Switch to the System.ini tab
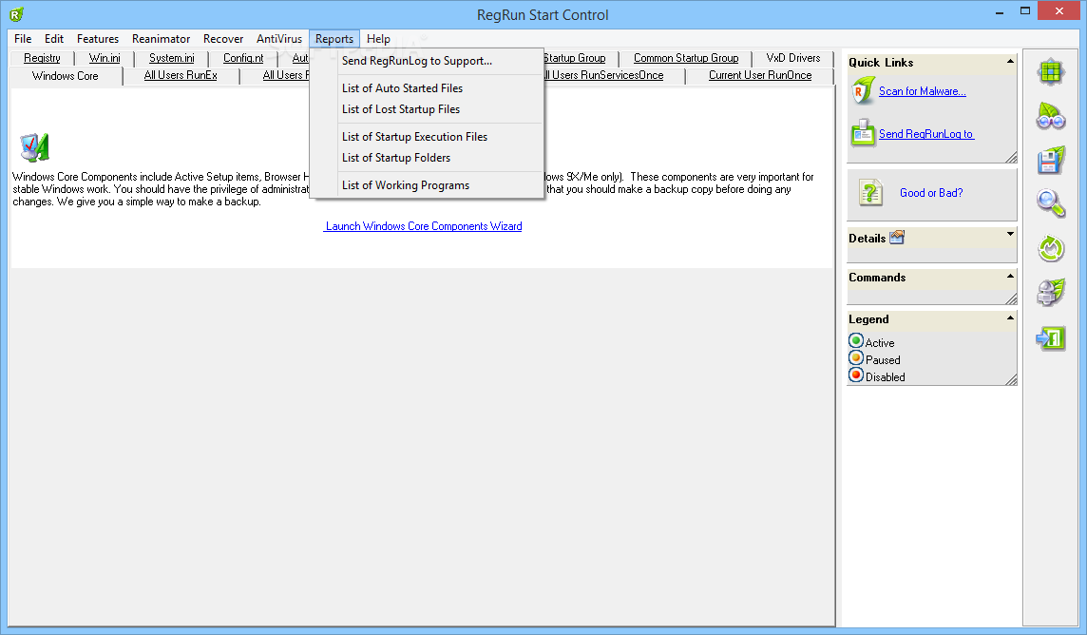The height and width of the screenshot is (635, 1087). tap(171, 58)
